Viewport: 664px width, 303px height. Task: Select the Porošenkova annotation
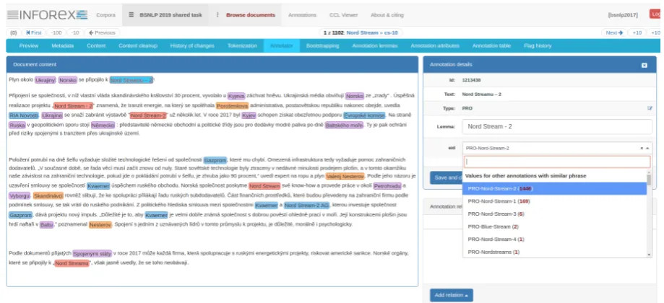click(x=232, y=105)
